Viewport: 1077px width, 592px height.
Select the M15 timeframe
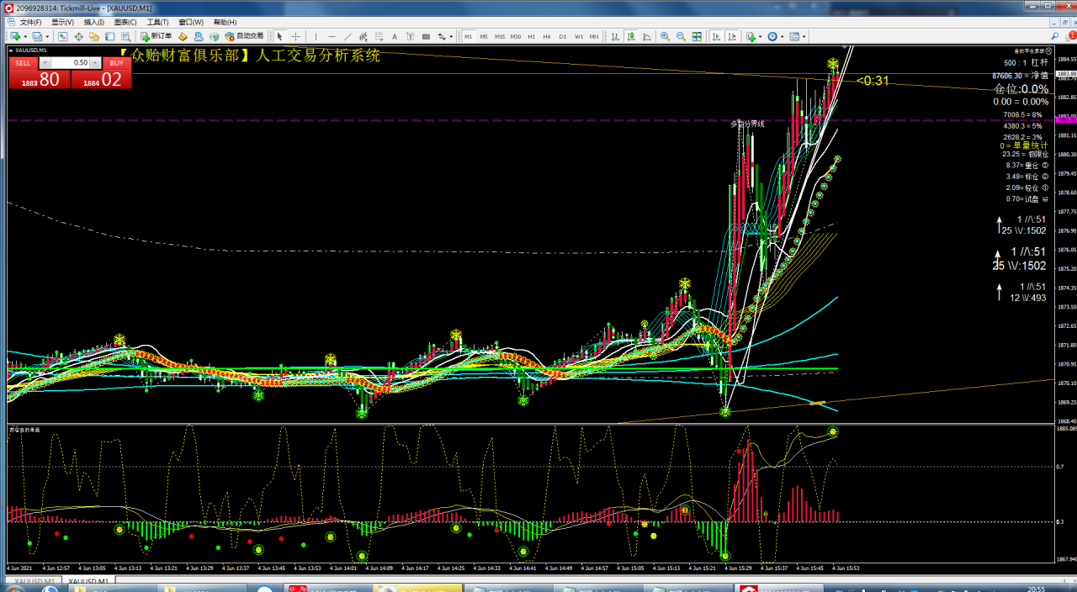(x=500, y=36)
